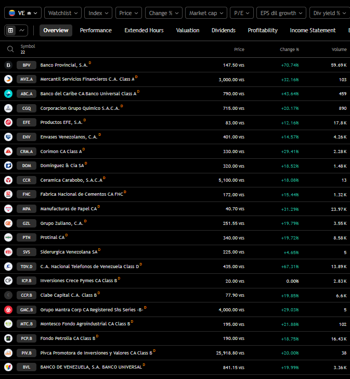Click the Siderurgica Venezolana logo icon
The height and width of the screenshot is (379, 350).
tap(8, 252)
